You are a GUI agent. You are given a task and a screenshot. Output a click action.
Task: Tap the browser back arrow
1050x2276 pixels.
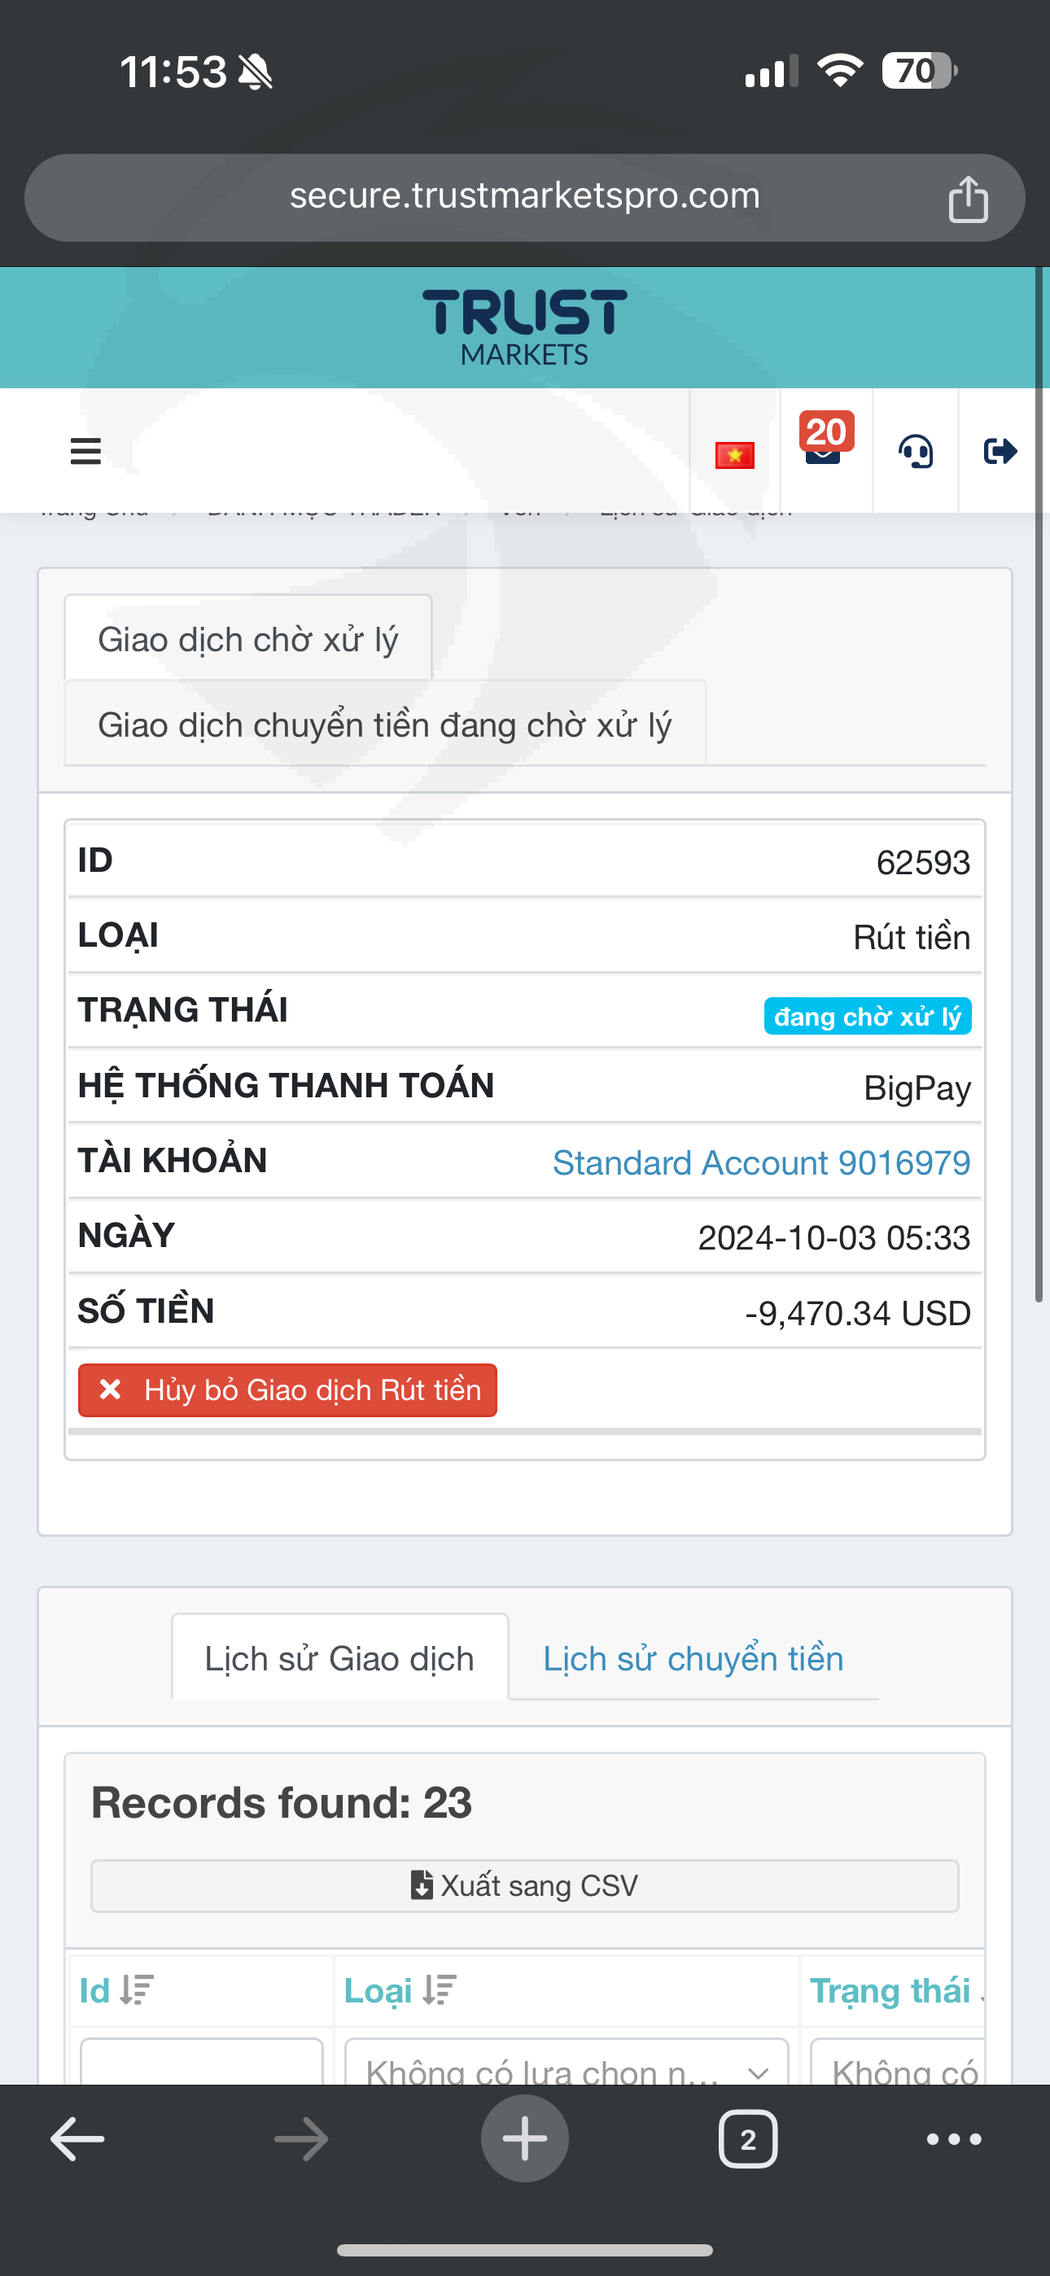[78, 2139]
